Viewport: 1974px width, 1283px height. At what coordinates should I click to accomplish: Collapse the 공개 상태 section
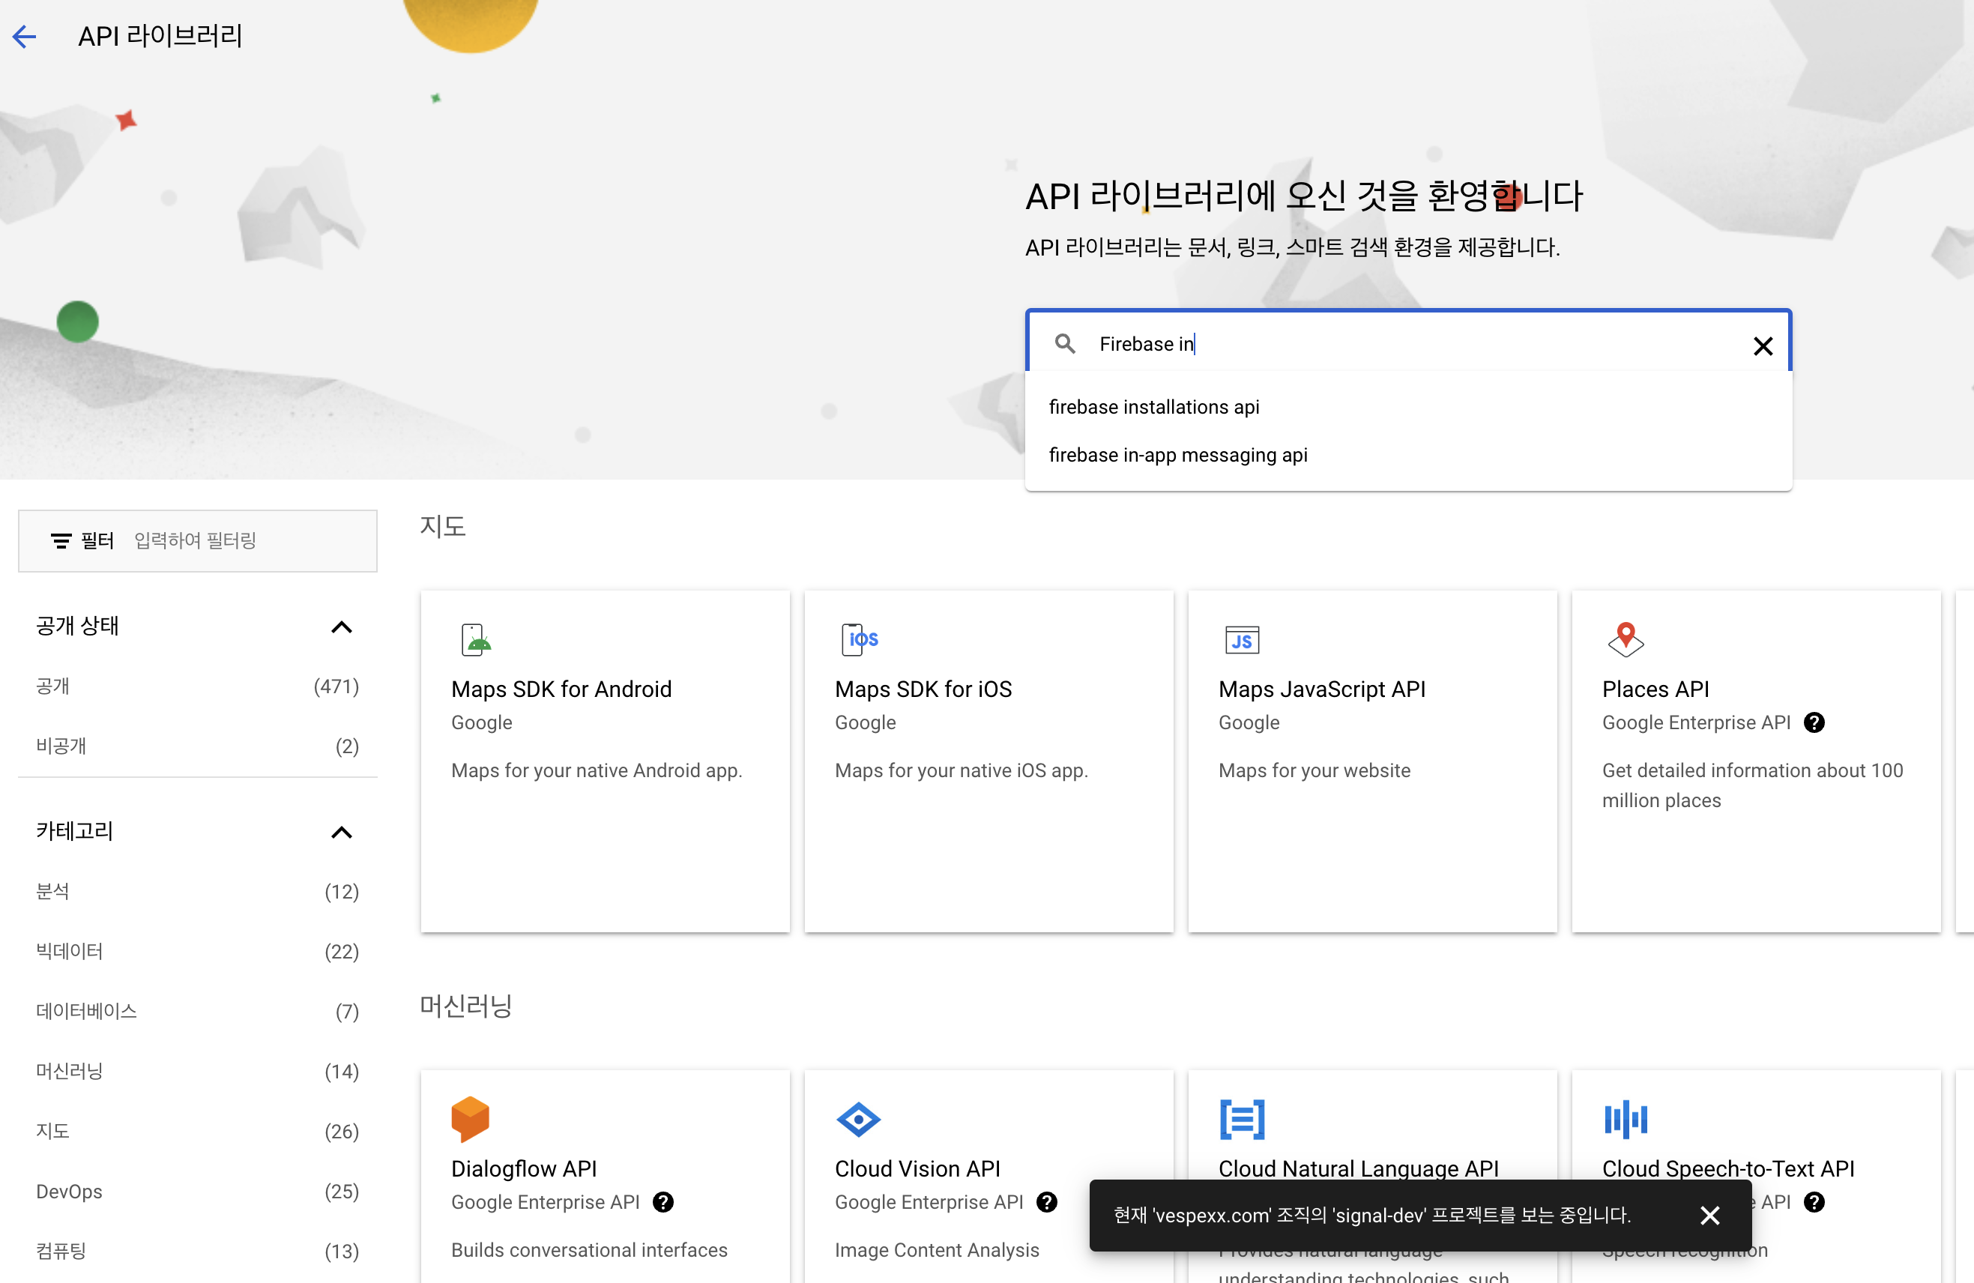click(x=341, y=627)
